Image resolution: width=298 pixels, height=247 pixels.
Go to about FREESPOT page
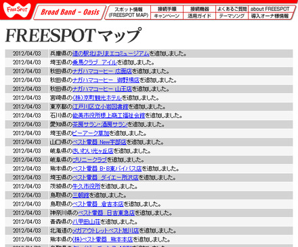(270, 9)
